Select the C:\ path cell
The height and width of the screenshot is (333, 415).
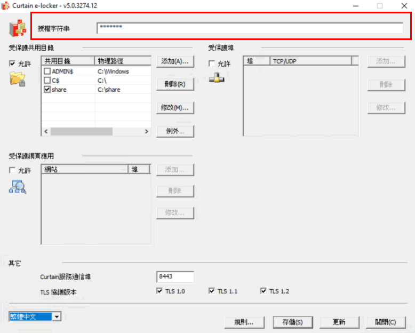point(102,81)
